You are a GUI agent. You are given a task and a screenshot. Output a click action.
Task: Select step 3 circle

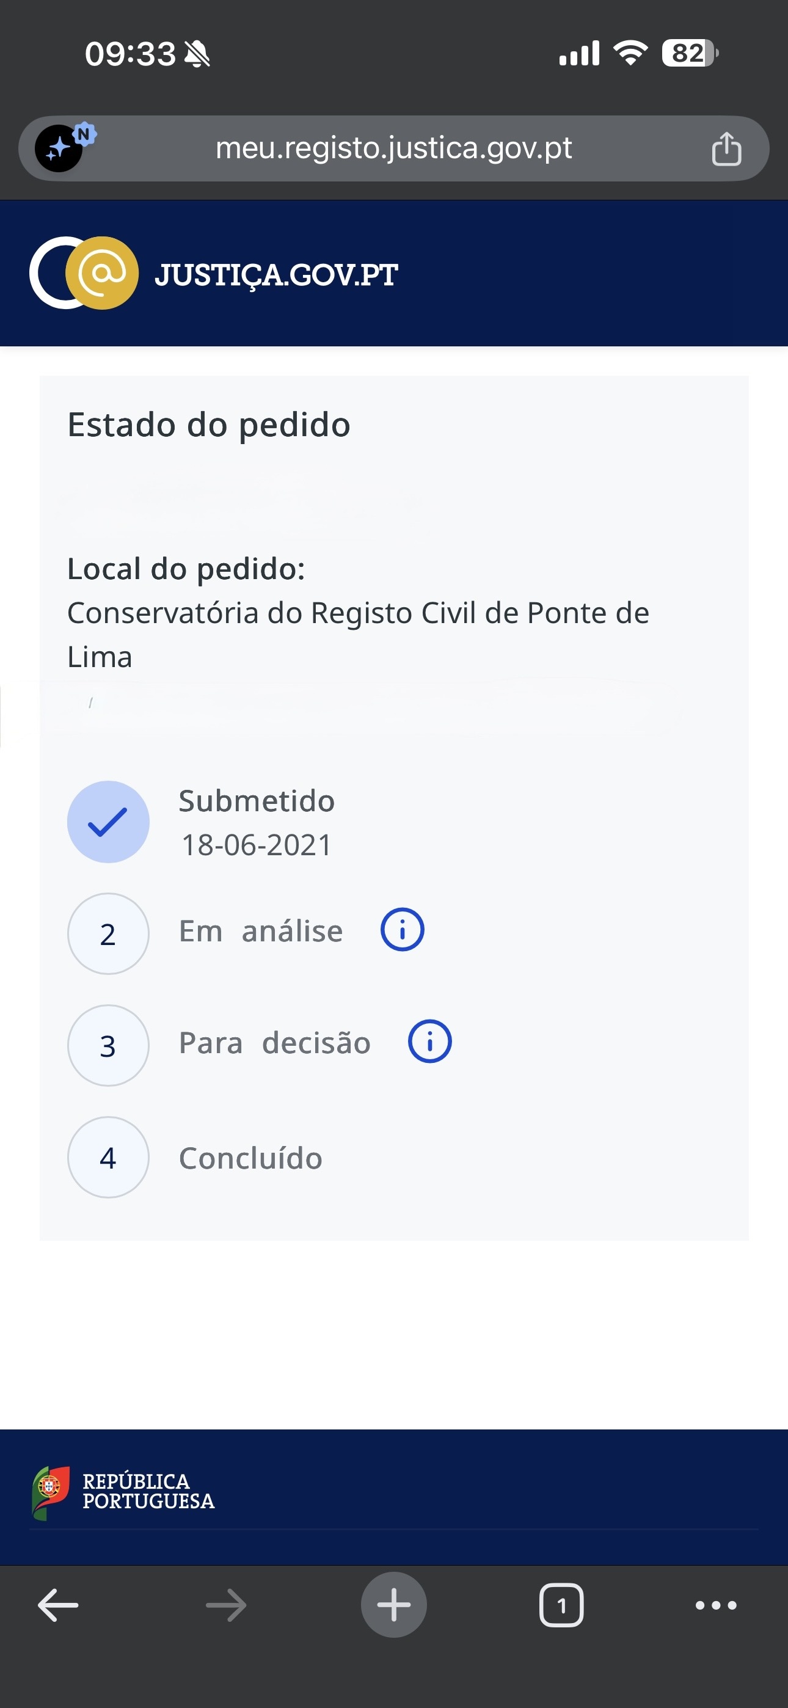108,1046
